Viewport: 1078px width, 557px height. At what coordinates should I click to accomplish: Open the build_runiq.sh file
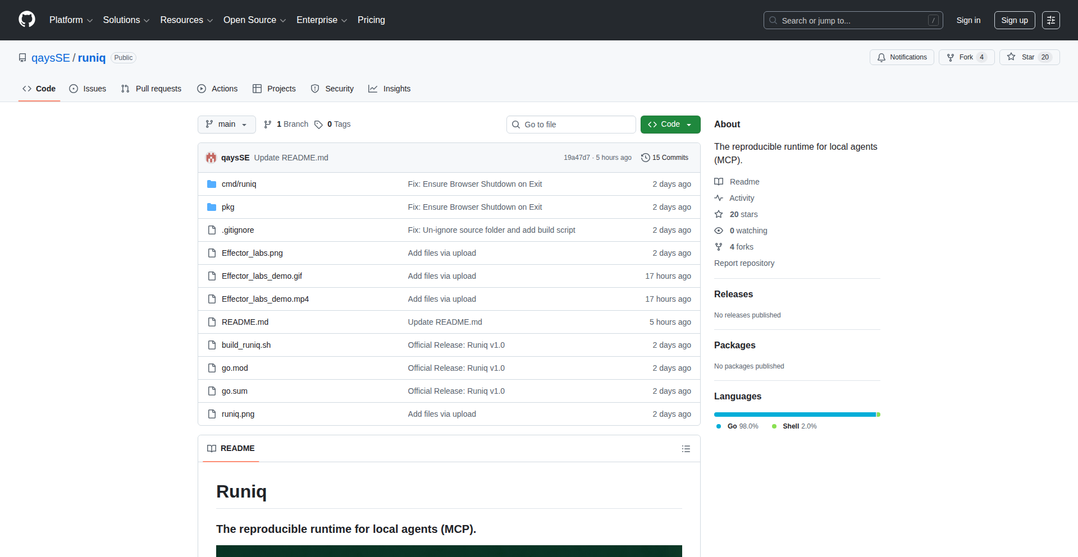(246, 345)
